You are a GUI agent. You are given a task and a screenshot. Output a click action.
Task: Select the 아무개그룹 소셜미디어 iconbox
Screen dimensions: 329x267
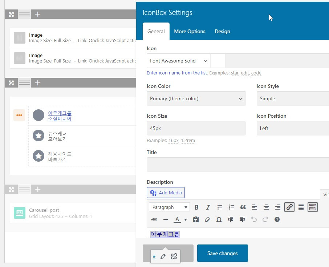(82, 116)
